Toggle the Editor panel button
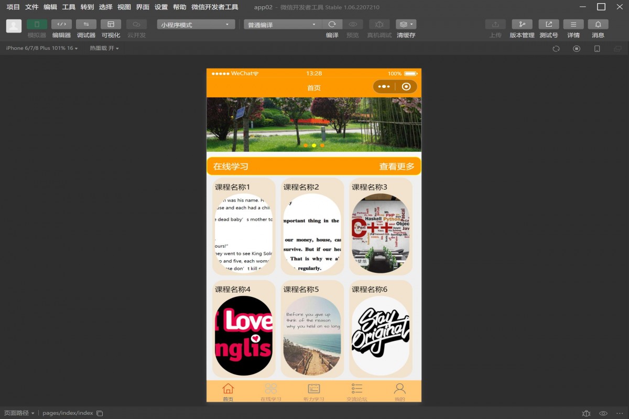629x419 pixels. 61,24
